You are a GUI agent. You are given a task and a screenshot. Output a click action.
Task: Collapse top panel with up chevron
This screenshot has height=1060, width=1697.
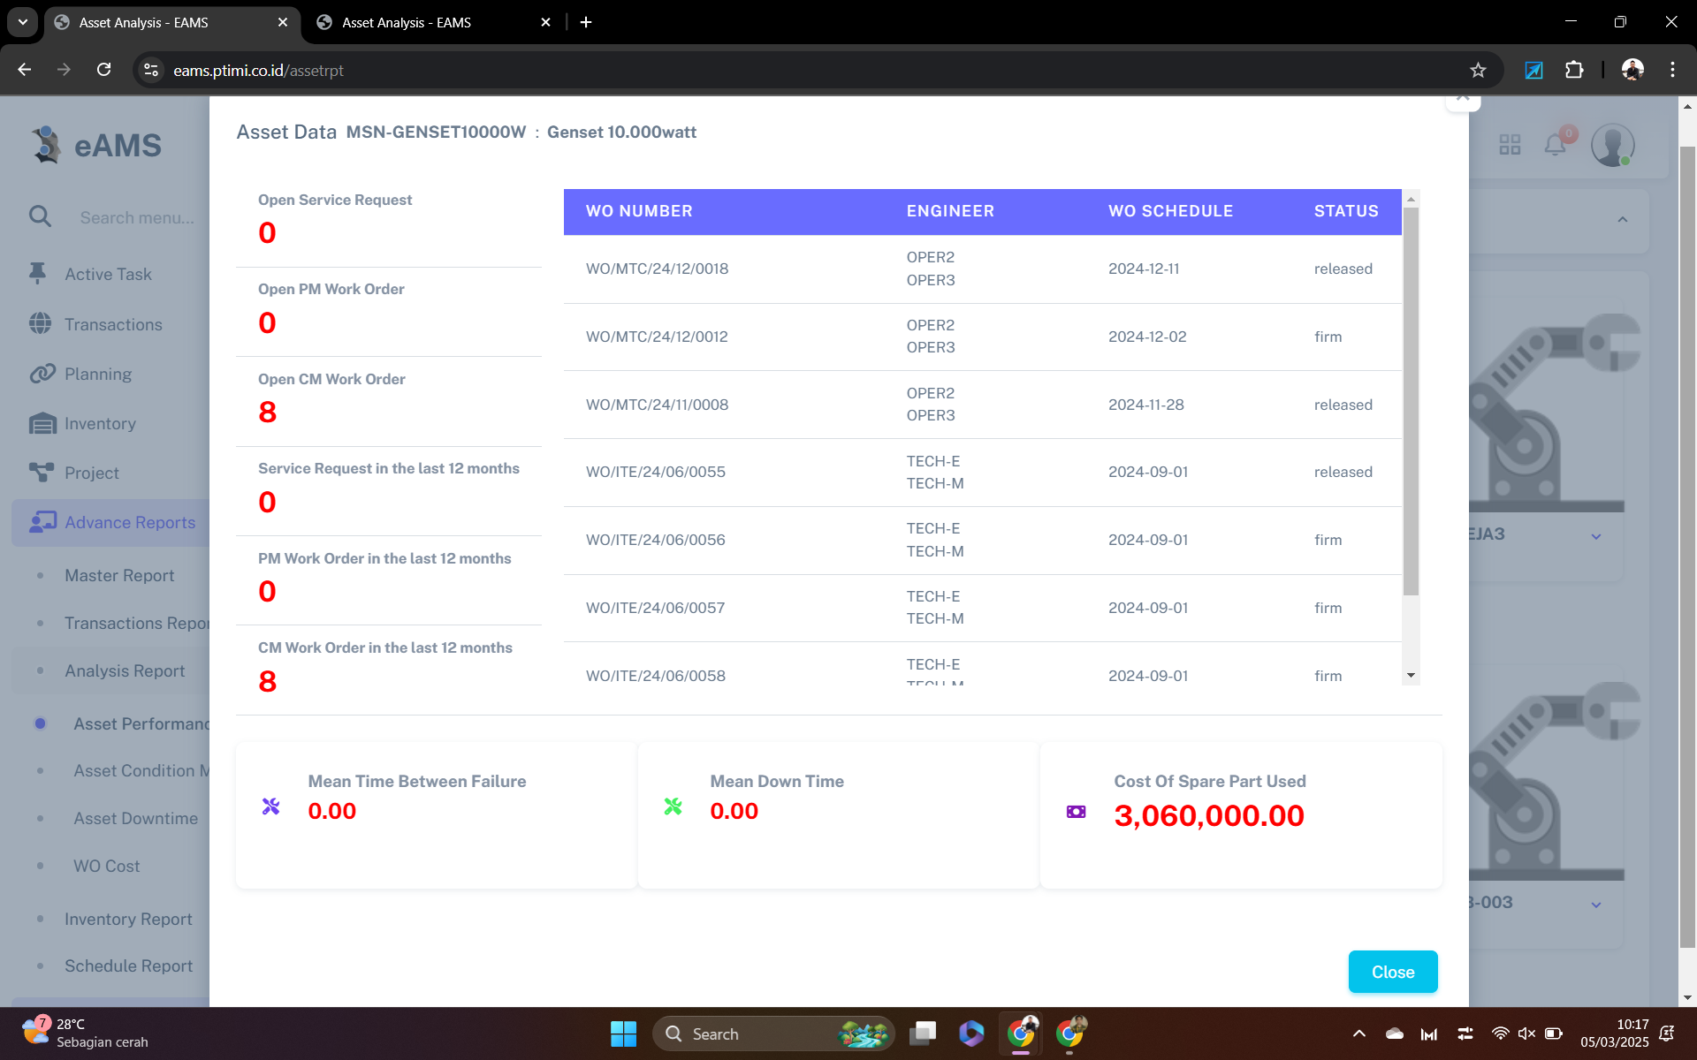1623,220
